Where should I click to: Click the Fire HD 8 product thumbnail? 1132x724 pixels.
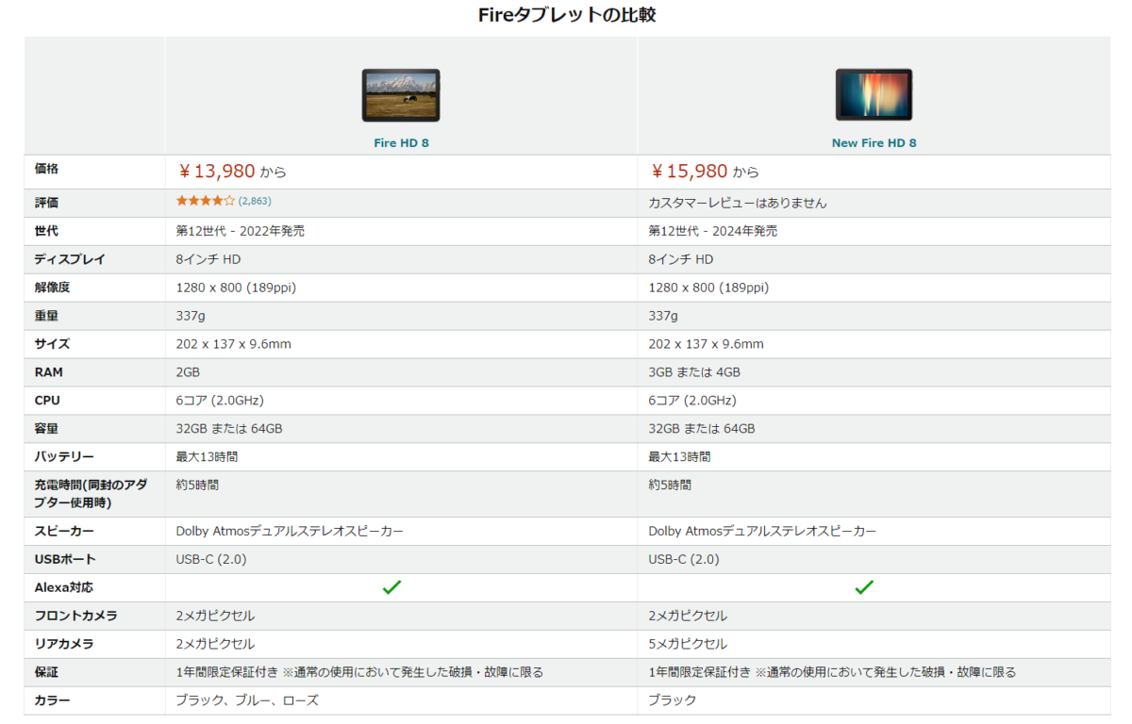[x=400, y=93]
